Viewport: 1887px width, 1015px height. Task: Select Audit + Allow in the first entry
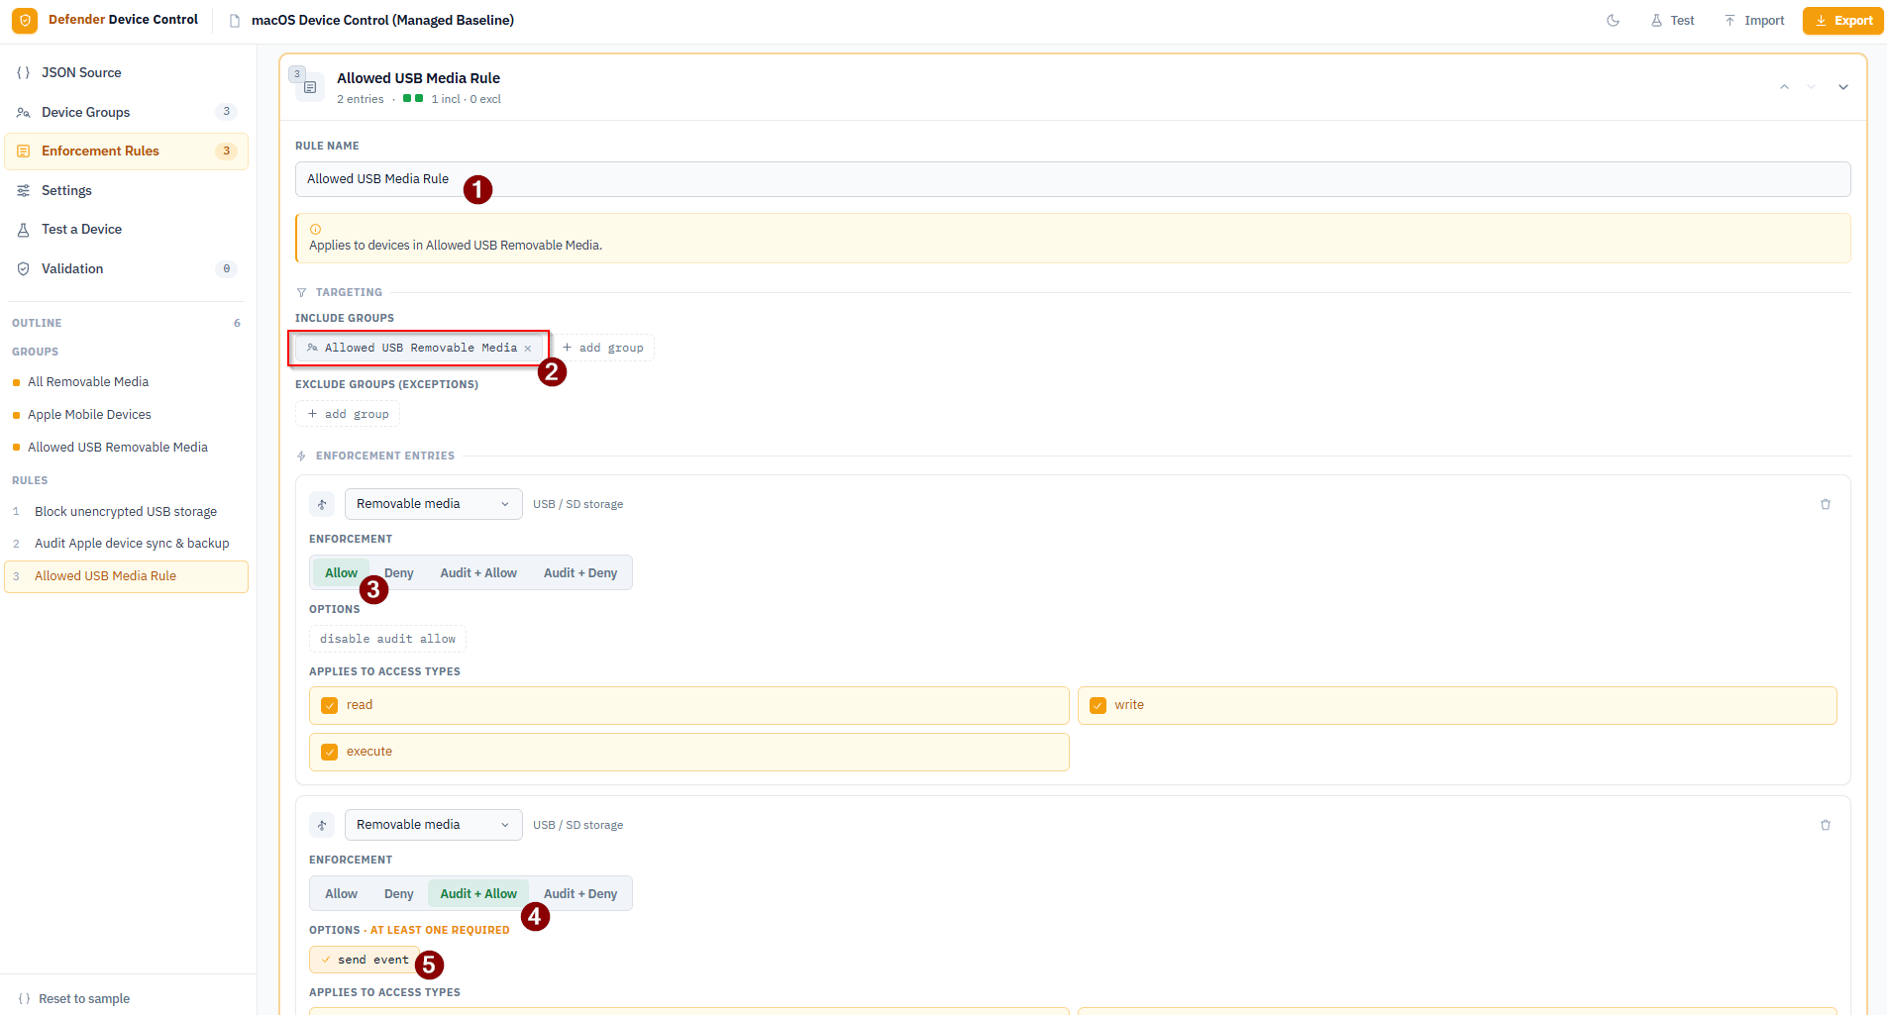pyautogui.click(x=478, y=573)
